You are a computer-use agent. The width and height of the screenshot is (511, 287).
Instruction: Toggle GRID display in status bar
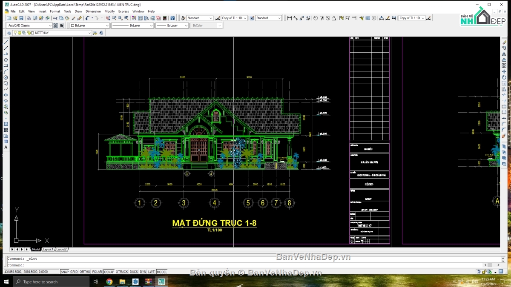coord(74,272)
